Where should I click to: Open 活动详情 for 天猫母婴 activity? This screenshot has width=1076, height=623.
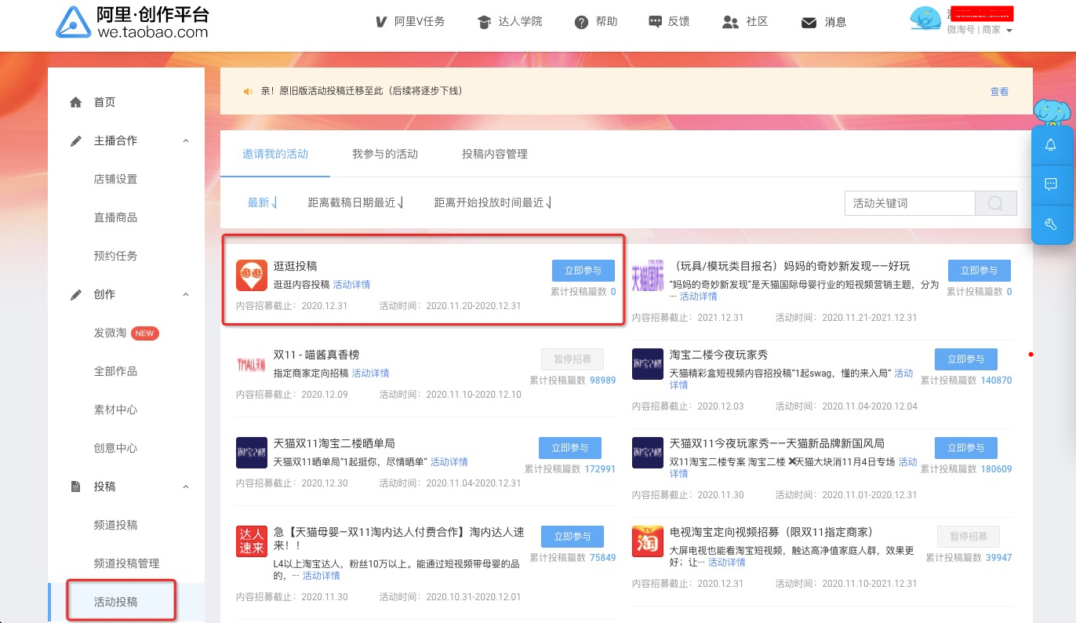322,576
